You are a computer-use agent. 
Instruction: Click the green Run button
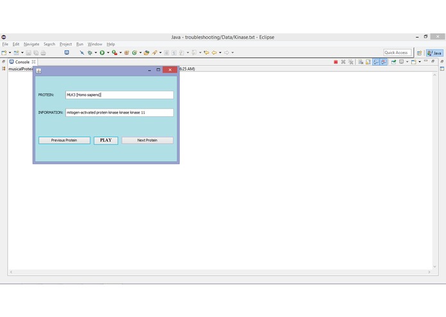pyautogui.click(x=102, y=53)
